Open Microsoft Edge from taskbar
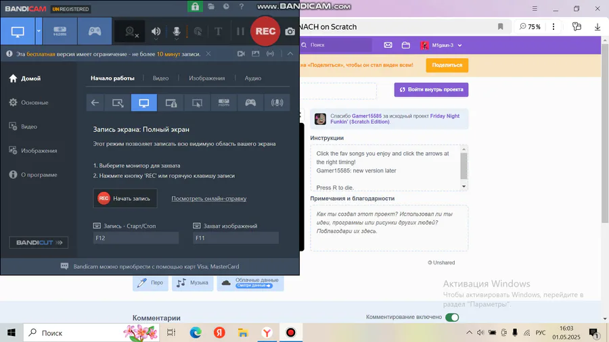 196,333
